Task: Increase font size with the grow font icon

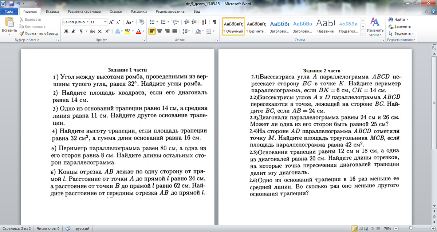Action: pos(111,22)
